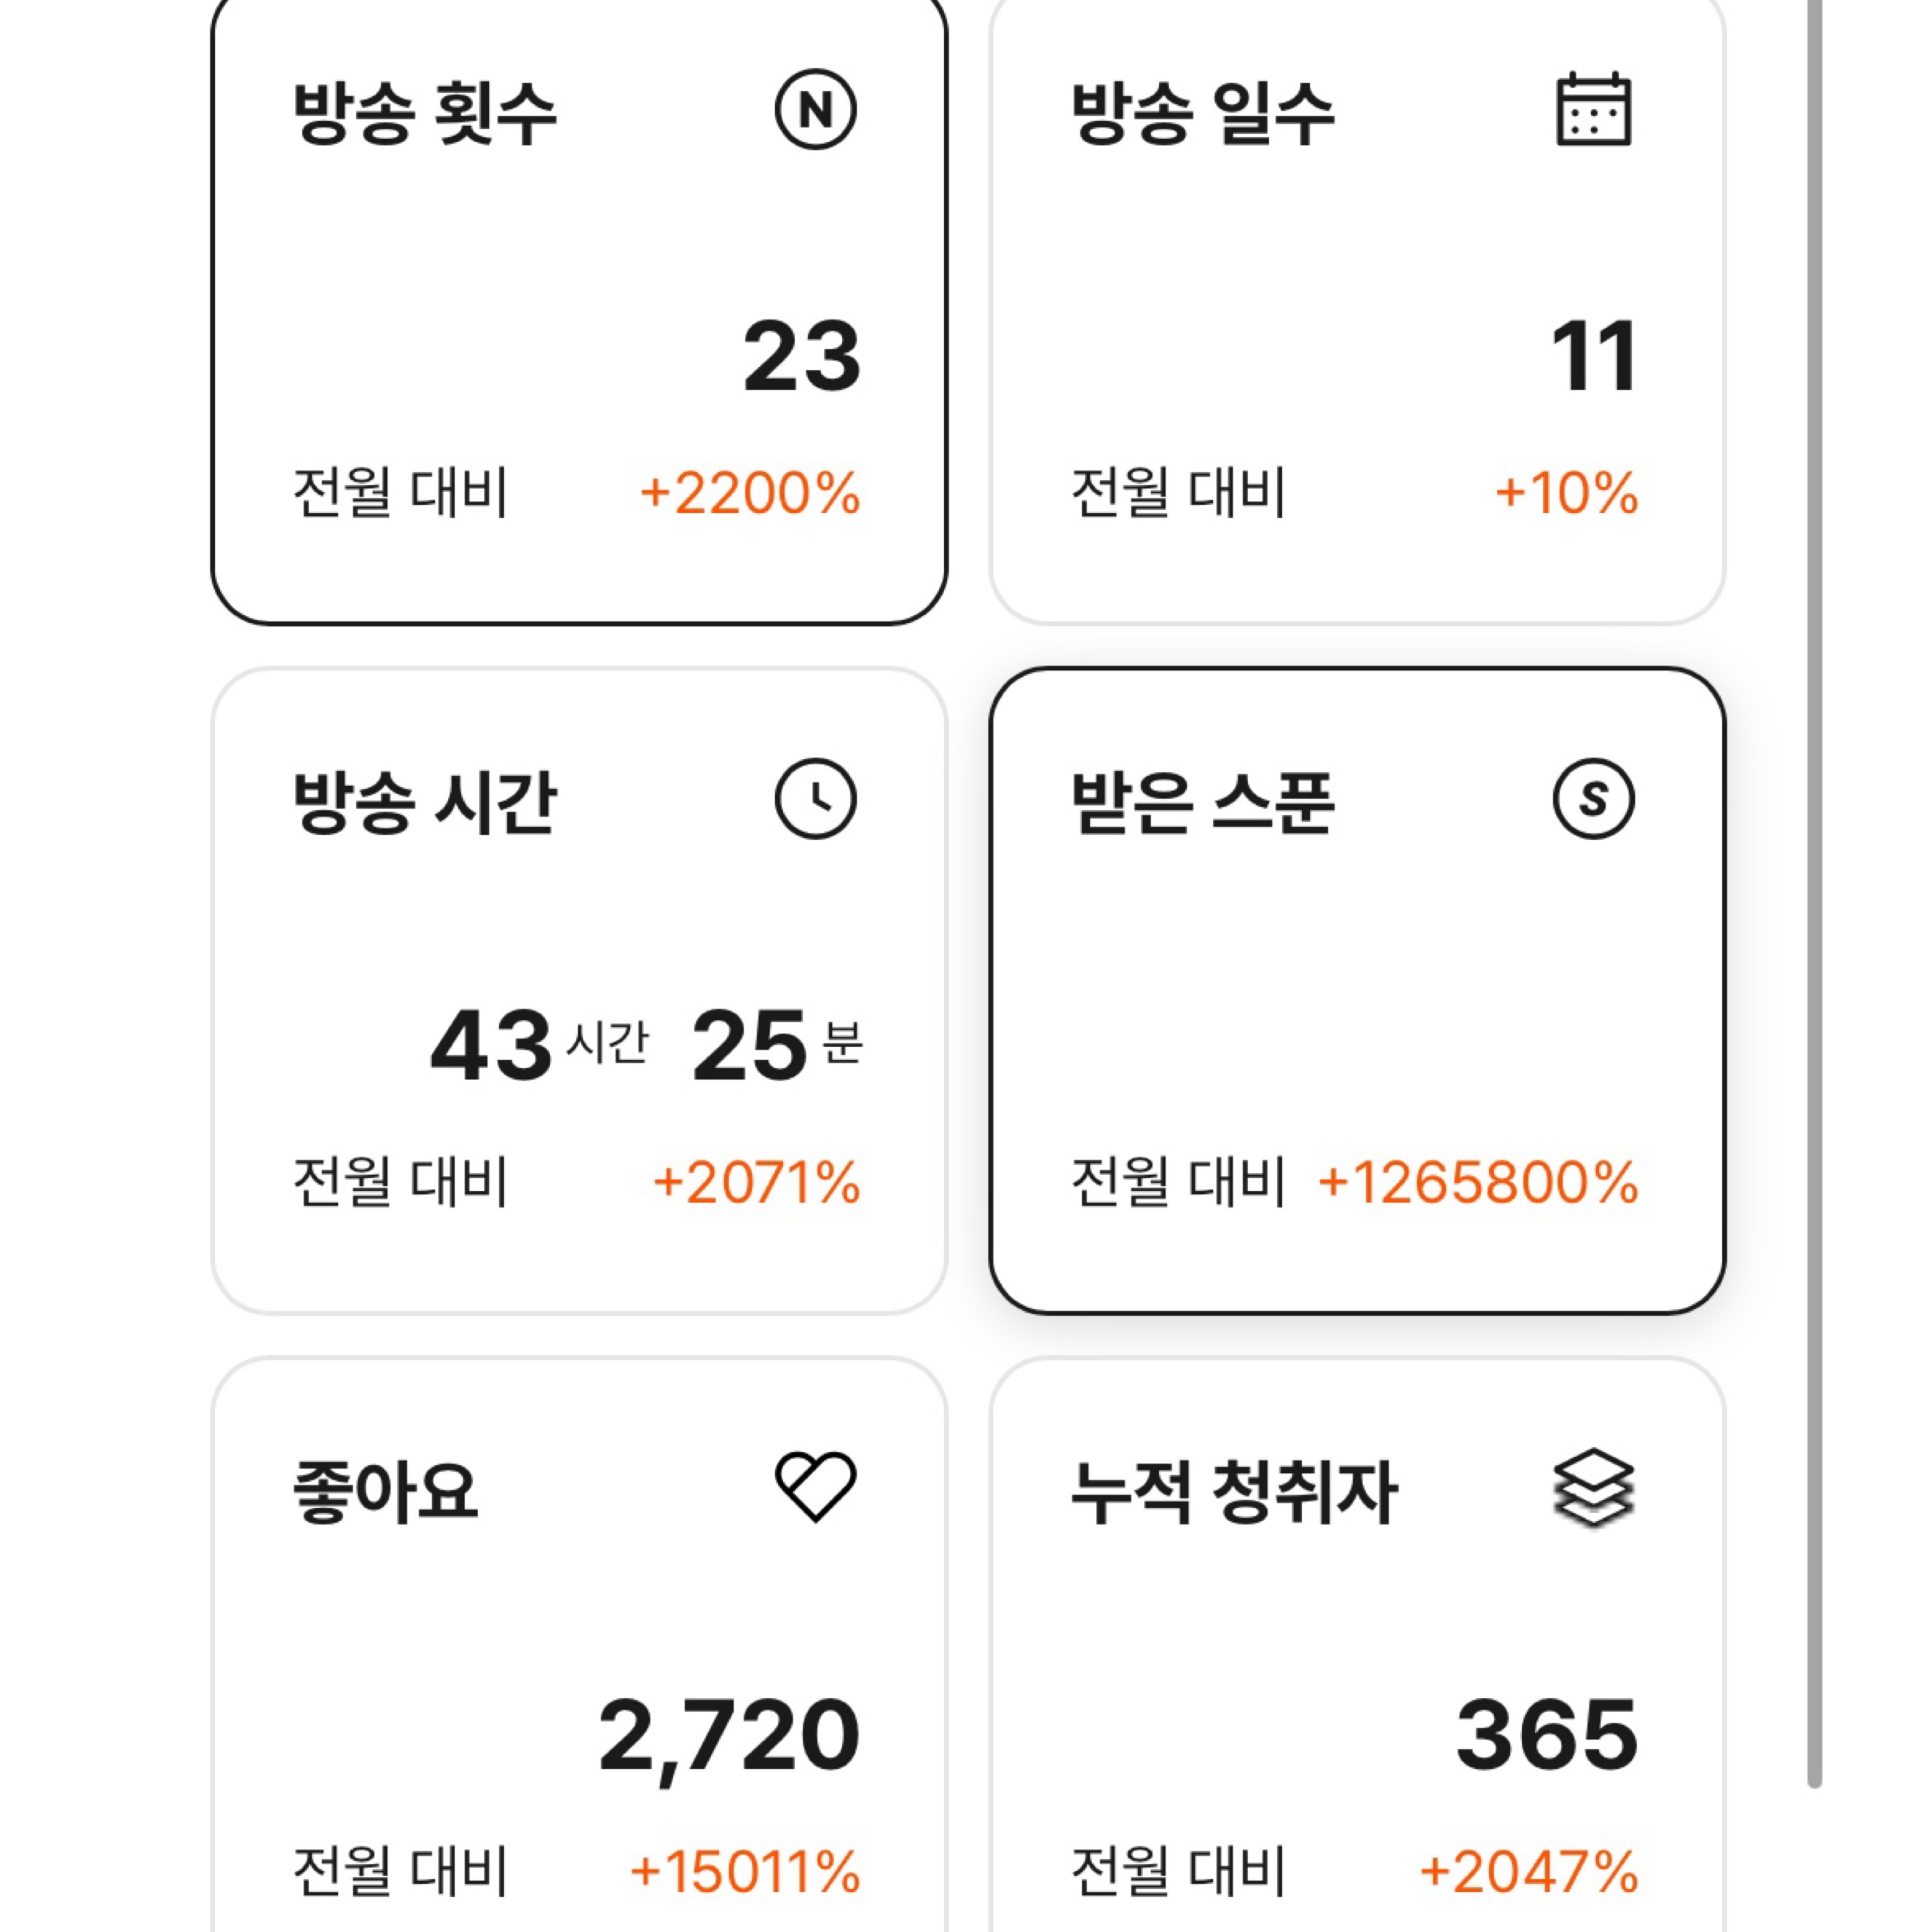Click the calendar icon on 방송 일수 card

1593,110
